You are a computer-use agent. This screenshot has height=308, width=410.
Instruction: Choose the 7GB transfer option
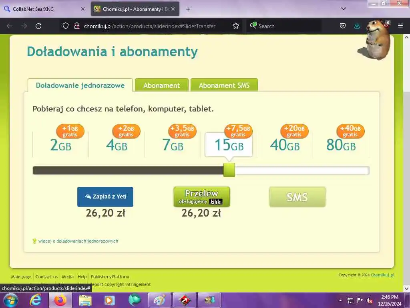click(173, 145)
